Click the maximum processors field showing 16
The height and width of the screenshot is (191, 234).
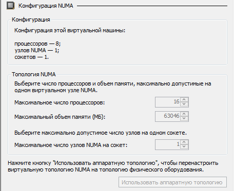[168, 102]
